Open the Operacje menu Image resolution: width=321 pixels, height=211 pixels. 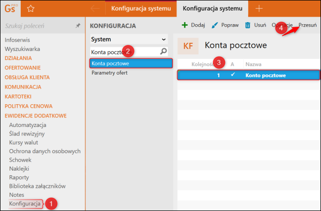[282, 25]
